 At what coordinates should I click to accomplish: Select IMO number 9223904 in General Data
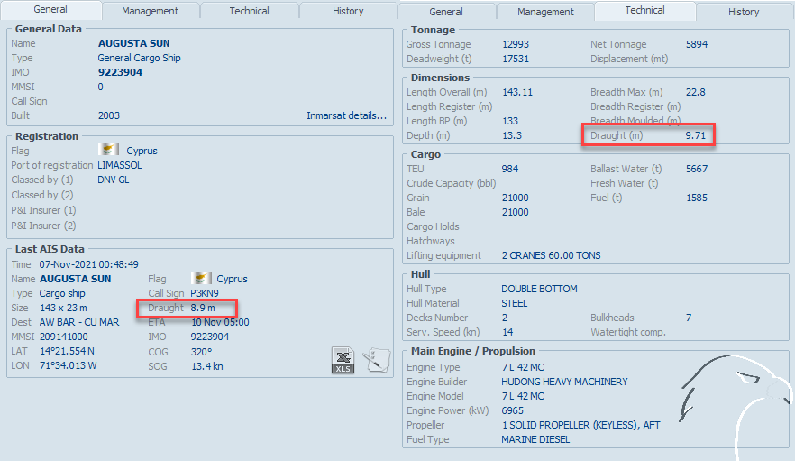(x=120, y=72)
